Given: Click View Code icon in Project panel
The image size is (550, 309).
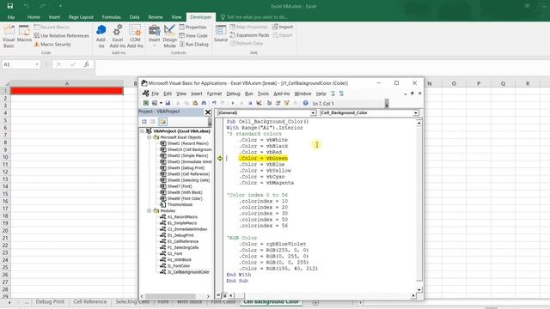Looking at the screenshot, I should pyautogui.click(x=144, y=122).
